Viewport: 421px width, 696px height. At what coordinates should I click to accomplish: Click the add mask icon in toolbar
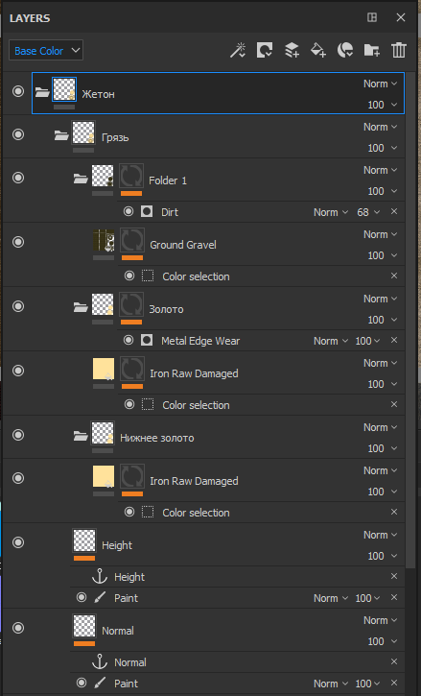coord(265,50)
